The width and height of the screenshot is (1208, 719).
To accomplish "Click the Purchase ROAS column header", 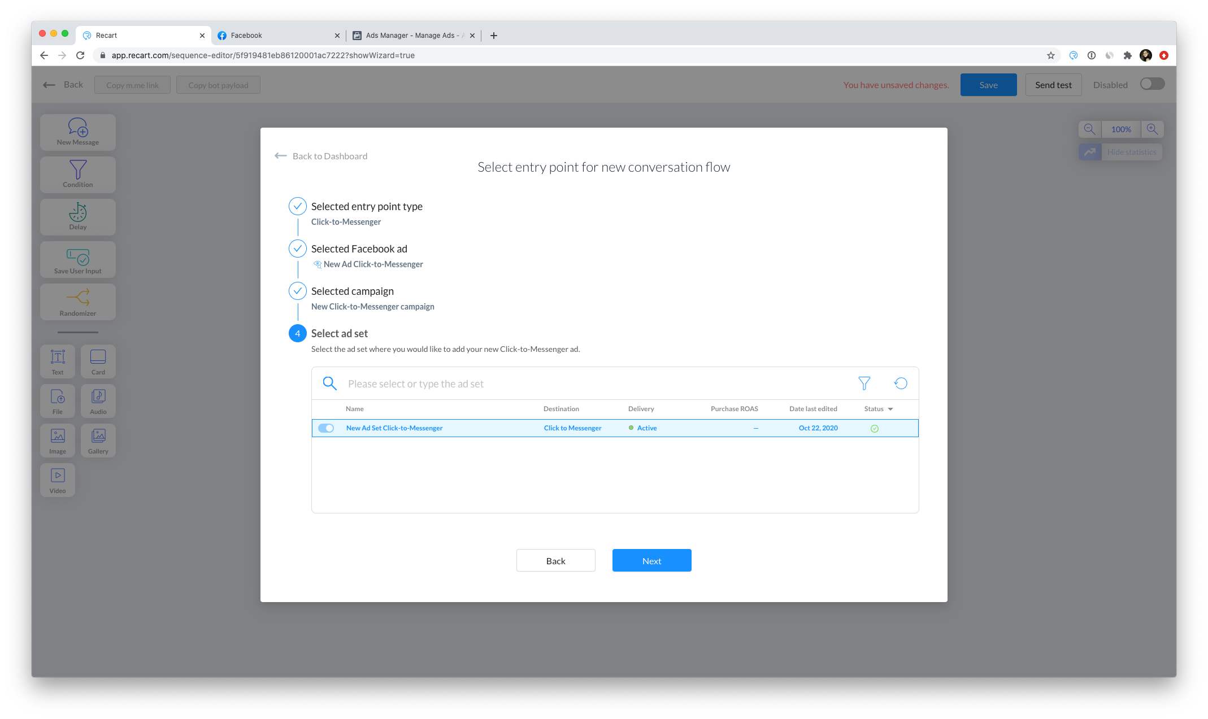I will (735, 409).
